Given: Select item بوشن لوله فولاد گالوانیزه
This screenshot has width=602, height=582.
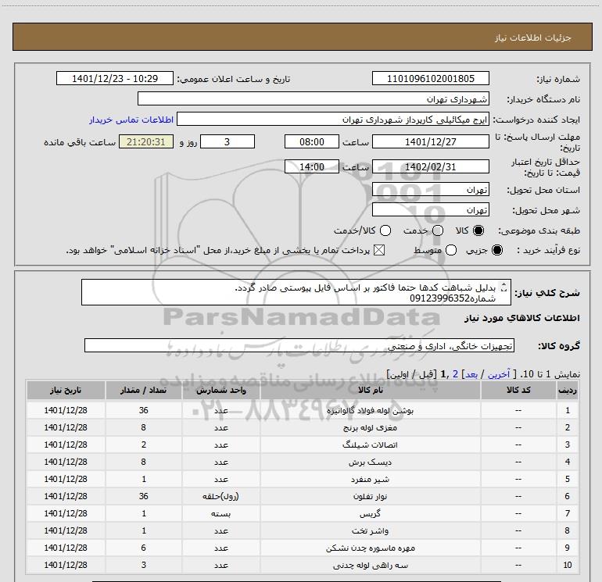Looking at the screenshot, I should point(370,410).
